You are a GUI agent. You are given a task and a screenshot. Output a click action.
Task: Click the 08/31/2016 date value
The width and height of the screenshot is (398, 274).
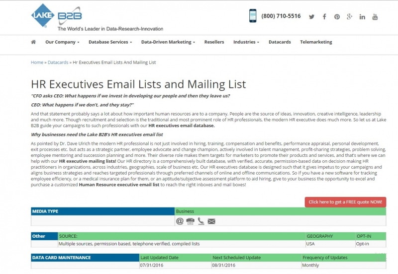pyautogui.click(x=223, y=266)
